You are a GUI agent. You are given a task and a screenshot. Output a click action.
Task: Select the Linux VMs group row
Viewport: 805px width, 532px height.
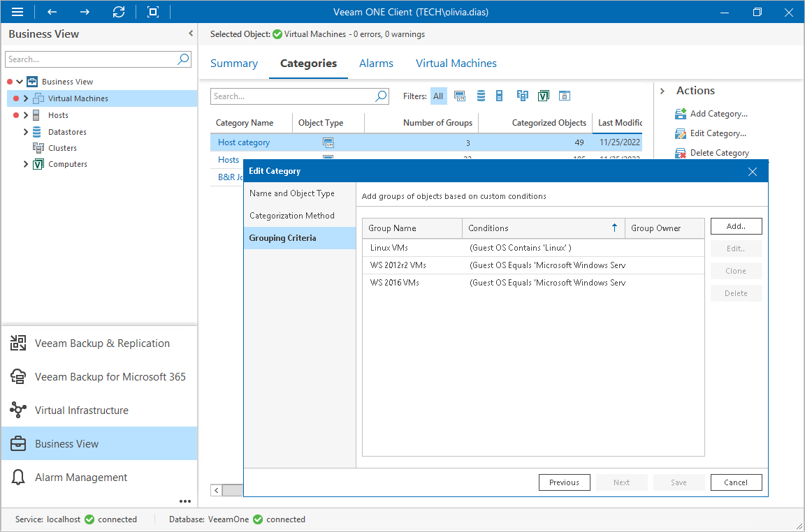[x=533, y=248]
